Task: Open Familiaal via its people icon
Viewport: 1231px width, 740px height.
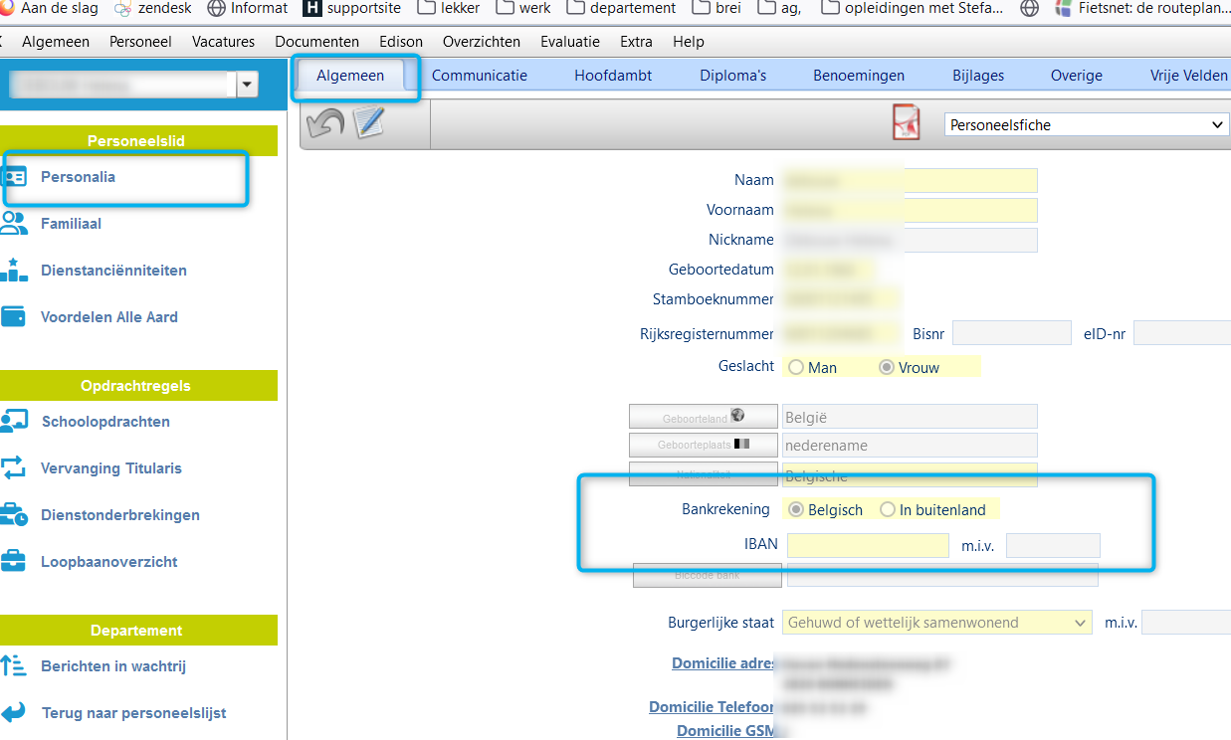Action: (14, 224)
